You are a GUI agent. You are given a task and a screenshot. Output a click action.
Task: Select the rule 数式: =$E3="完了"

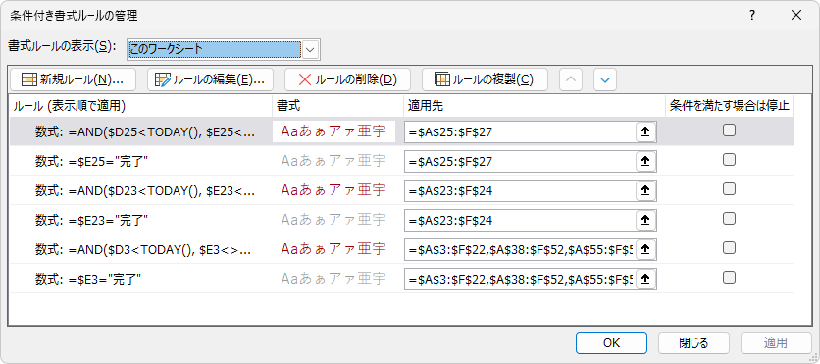click(x=88, y=279)
